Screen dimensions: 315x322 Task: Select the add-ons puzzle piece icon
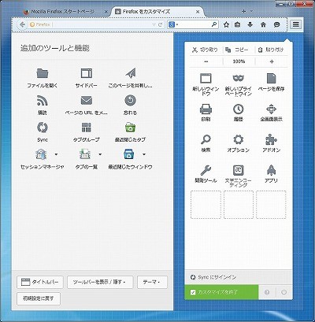(271, 139)
